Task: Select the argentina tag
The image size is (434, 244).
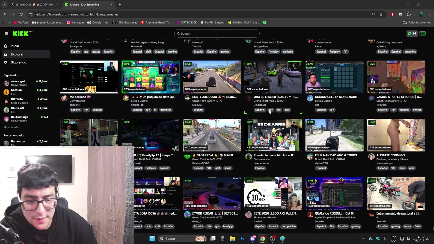Action: (410, 52)
